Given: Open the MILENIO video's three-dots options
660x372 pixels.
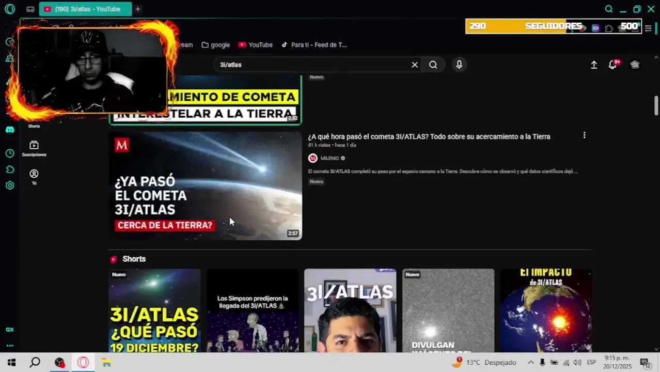Looking at the screenshot, I should [x=584, y=135].
